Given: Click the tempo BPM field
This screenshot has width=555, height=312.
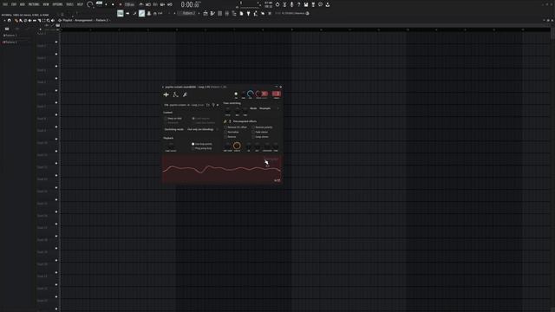Looking at the screenshot, I should click(129, 4).
